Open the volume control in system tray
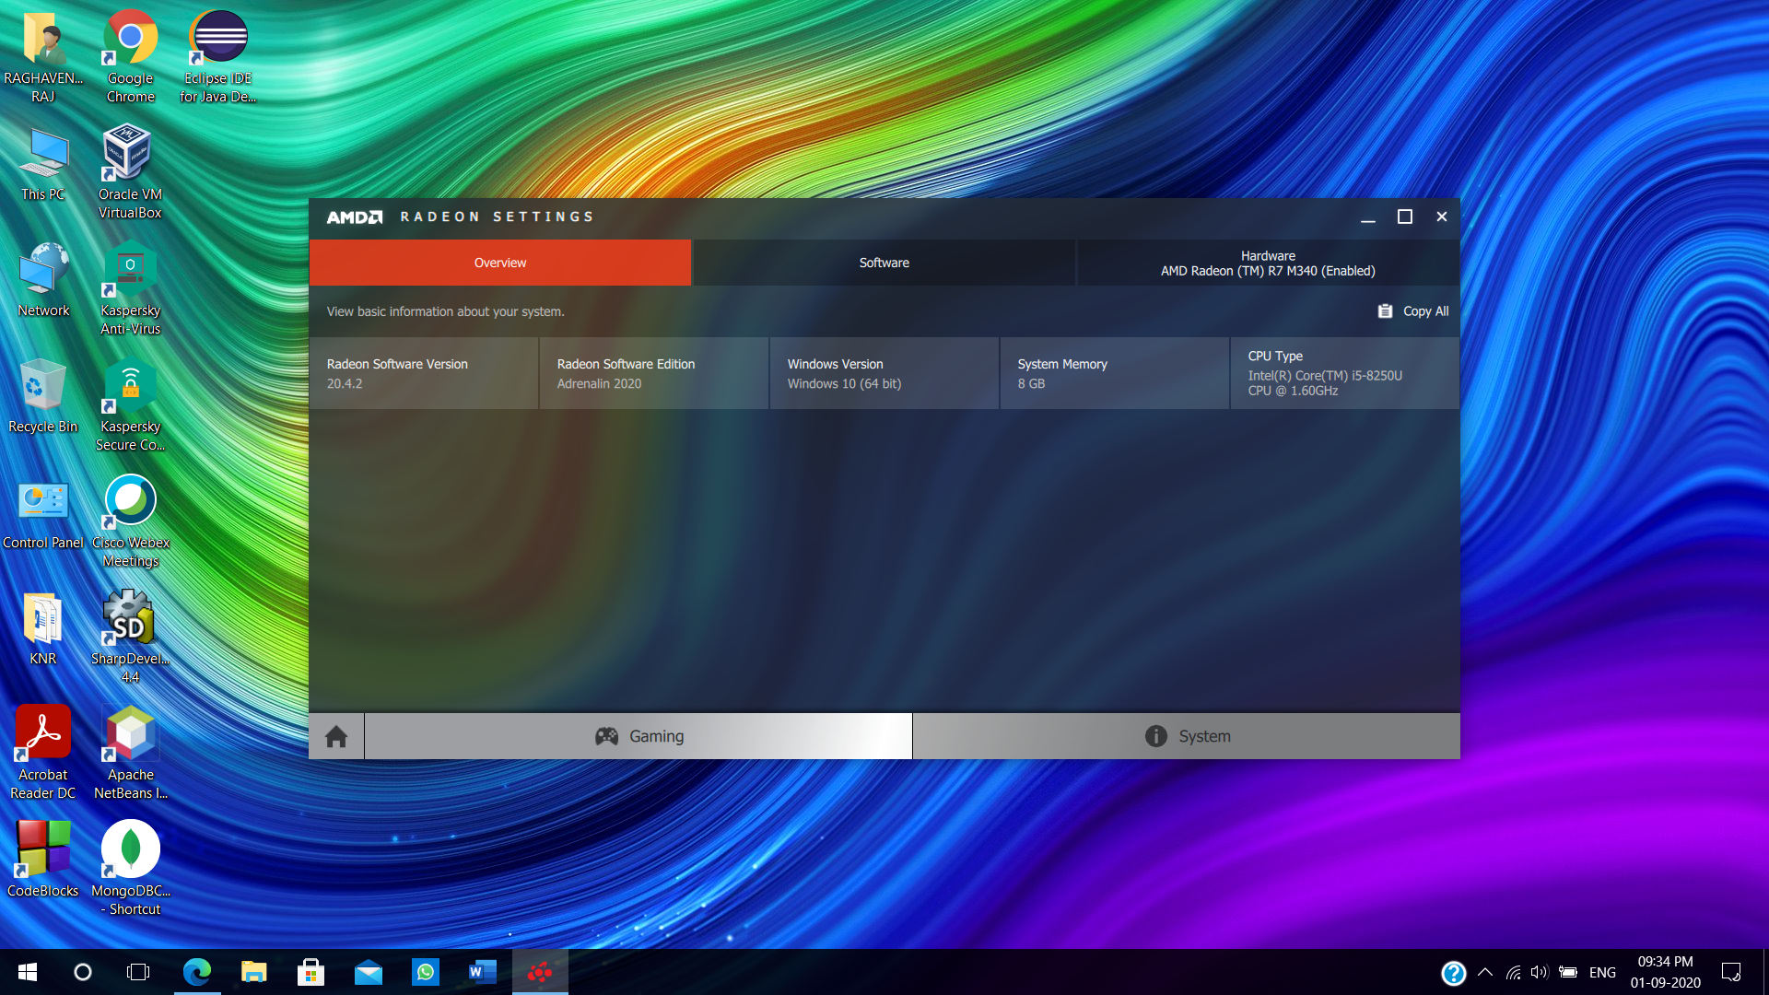Image resolution: width=1769 pixels, height=995 pixels. (x=1540, y=972)
